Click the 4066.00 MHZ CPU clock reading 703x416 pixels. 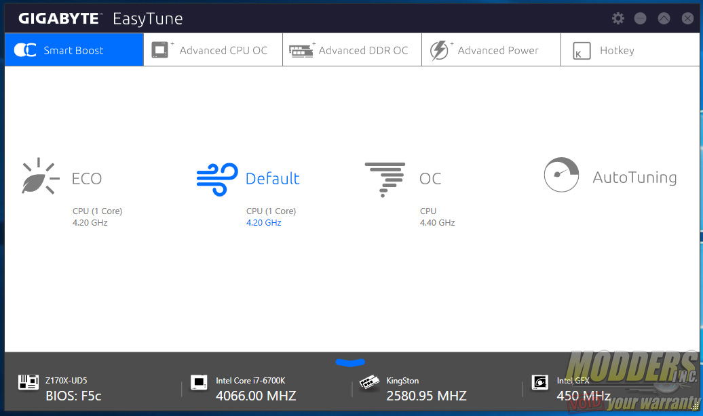click(x=256, y=396)
